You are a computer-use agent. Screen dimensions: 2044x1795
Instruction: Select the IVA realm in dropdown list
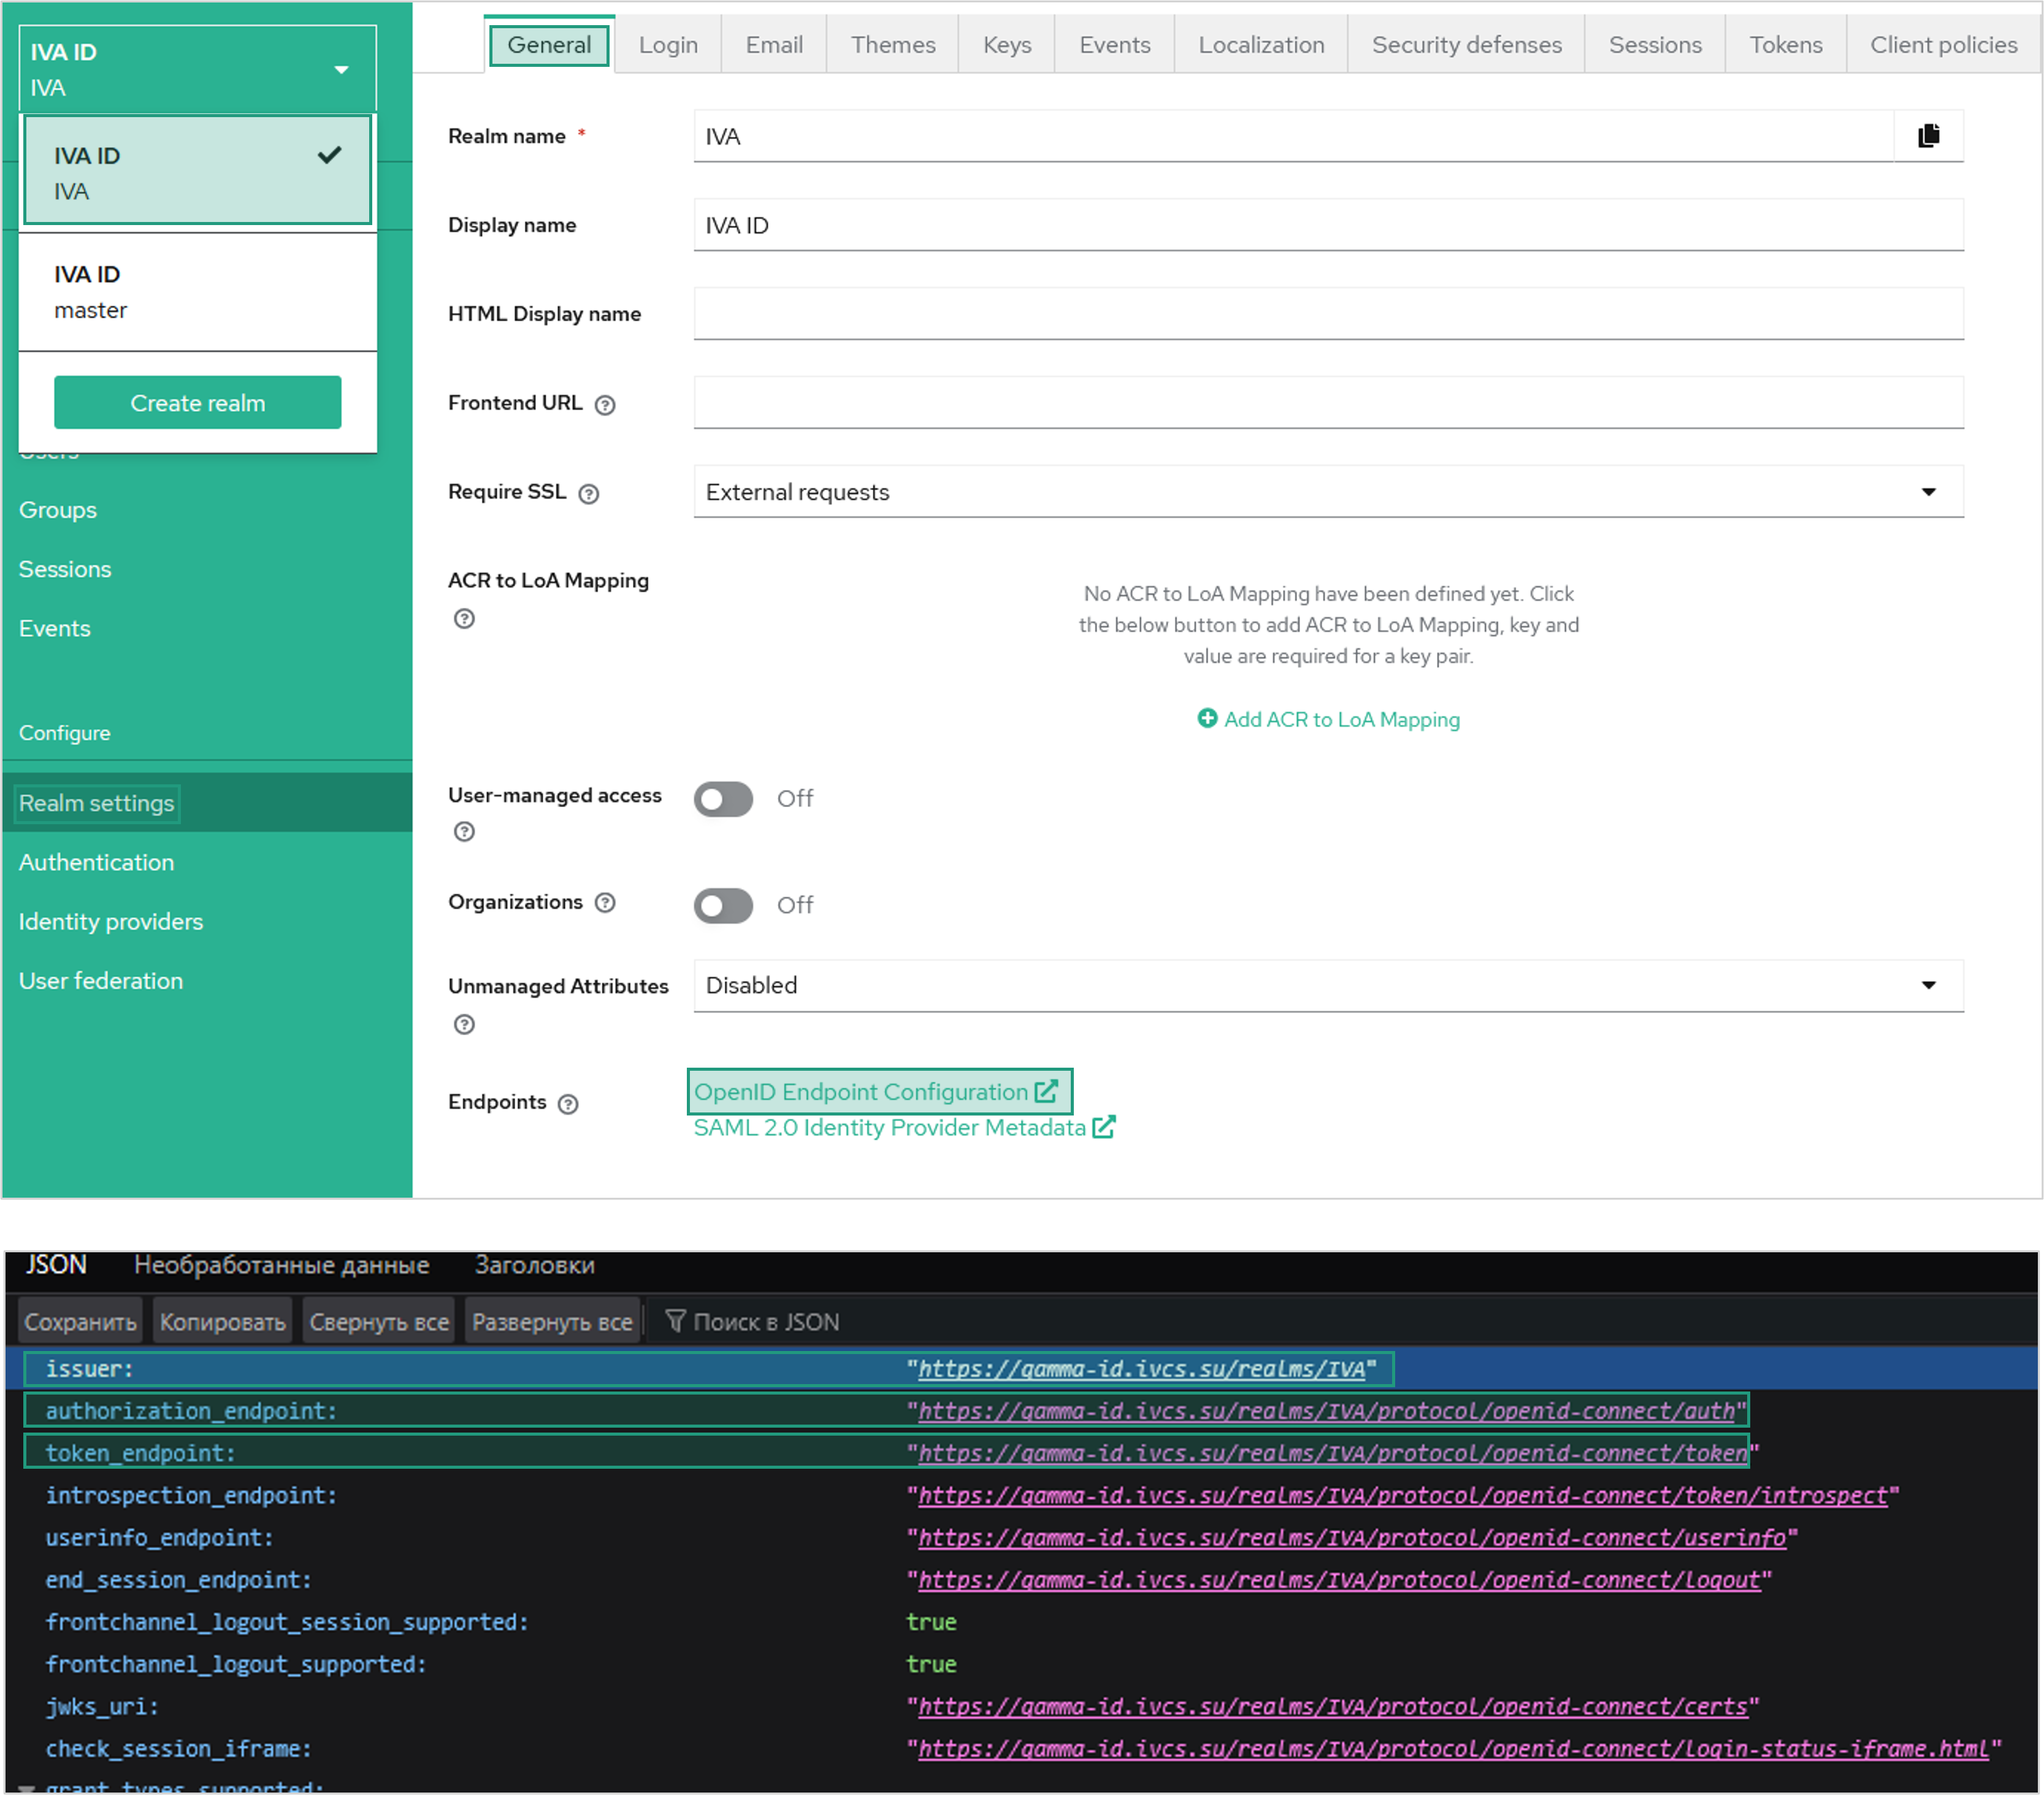coord(197,172)
